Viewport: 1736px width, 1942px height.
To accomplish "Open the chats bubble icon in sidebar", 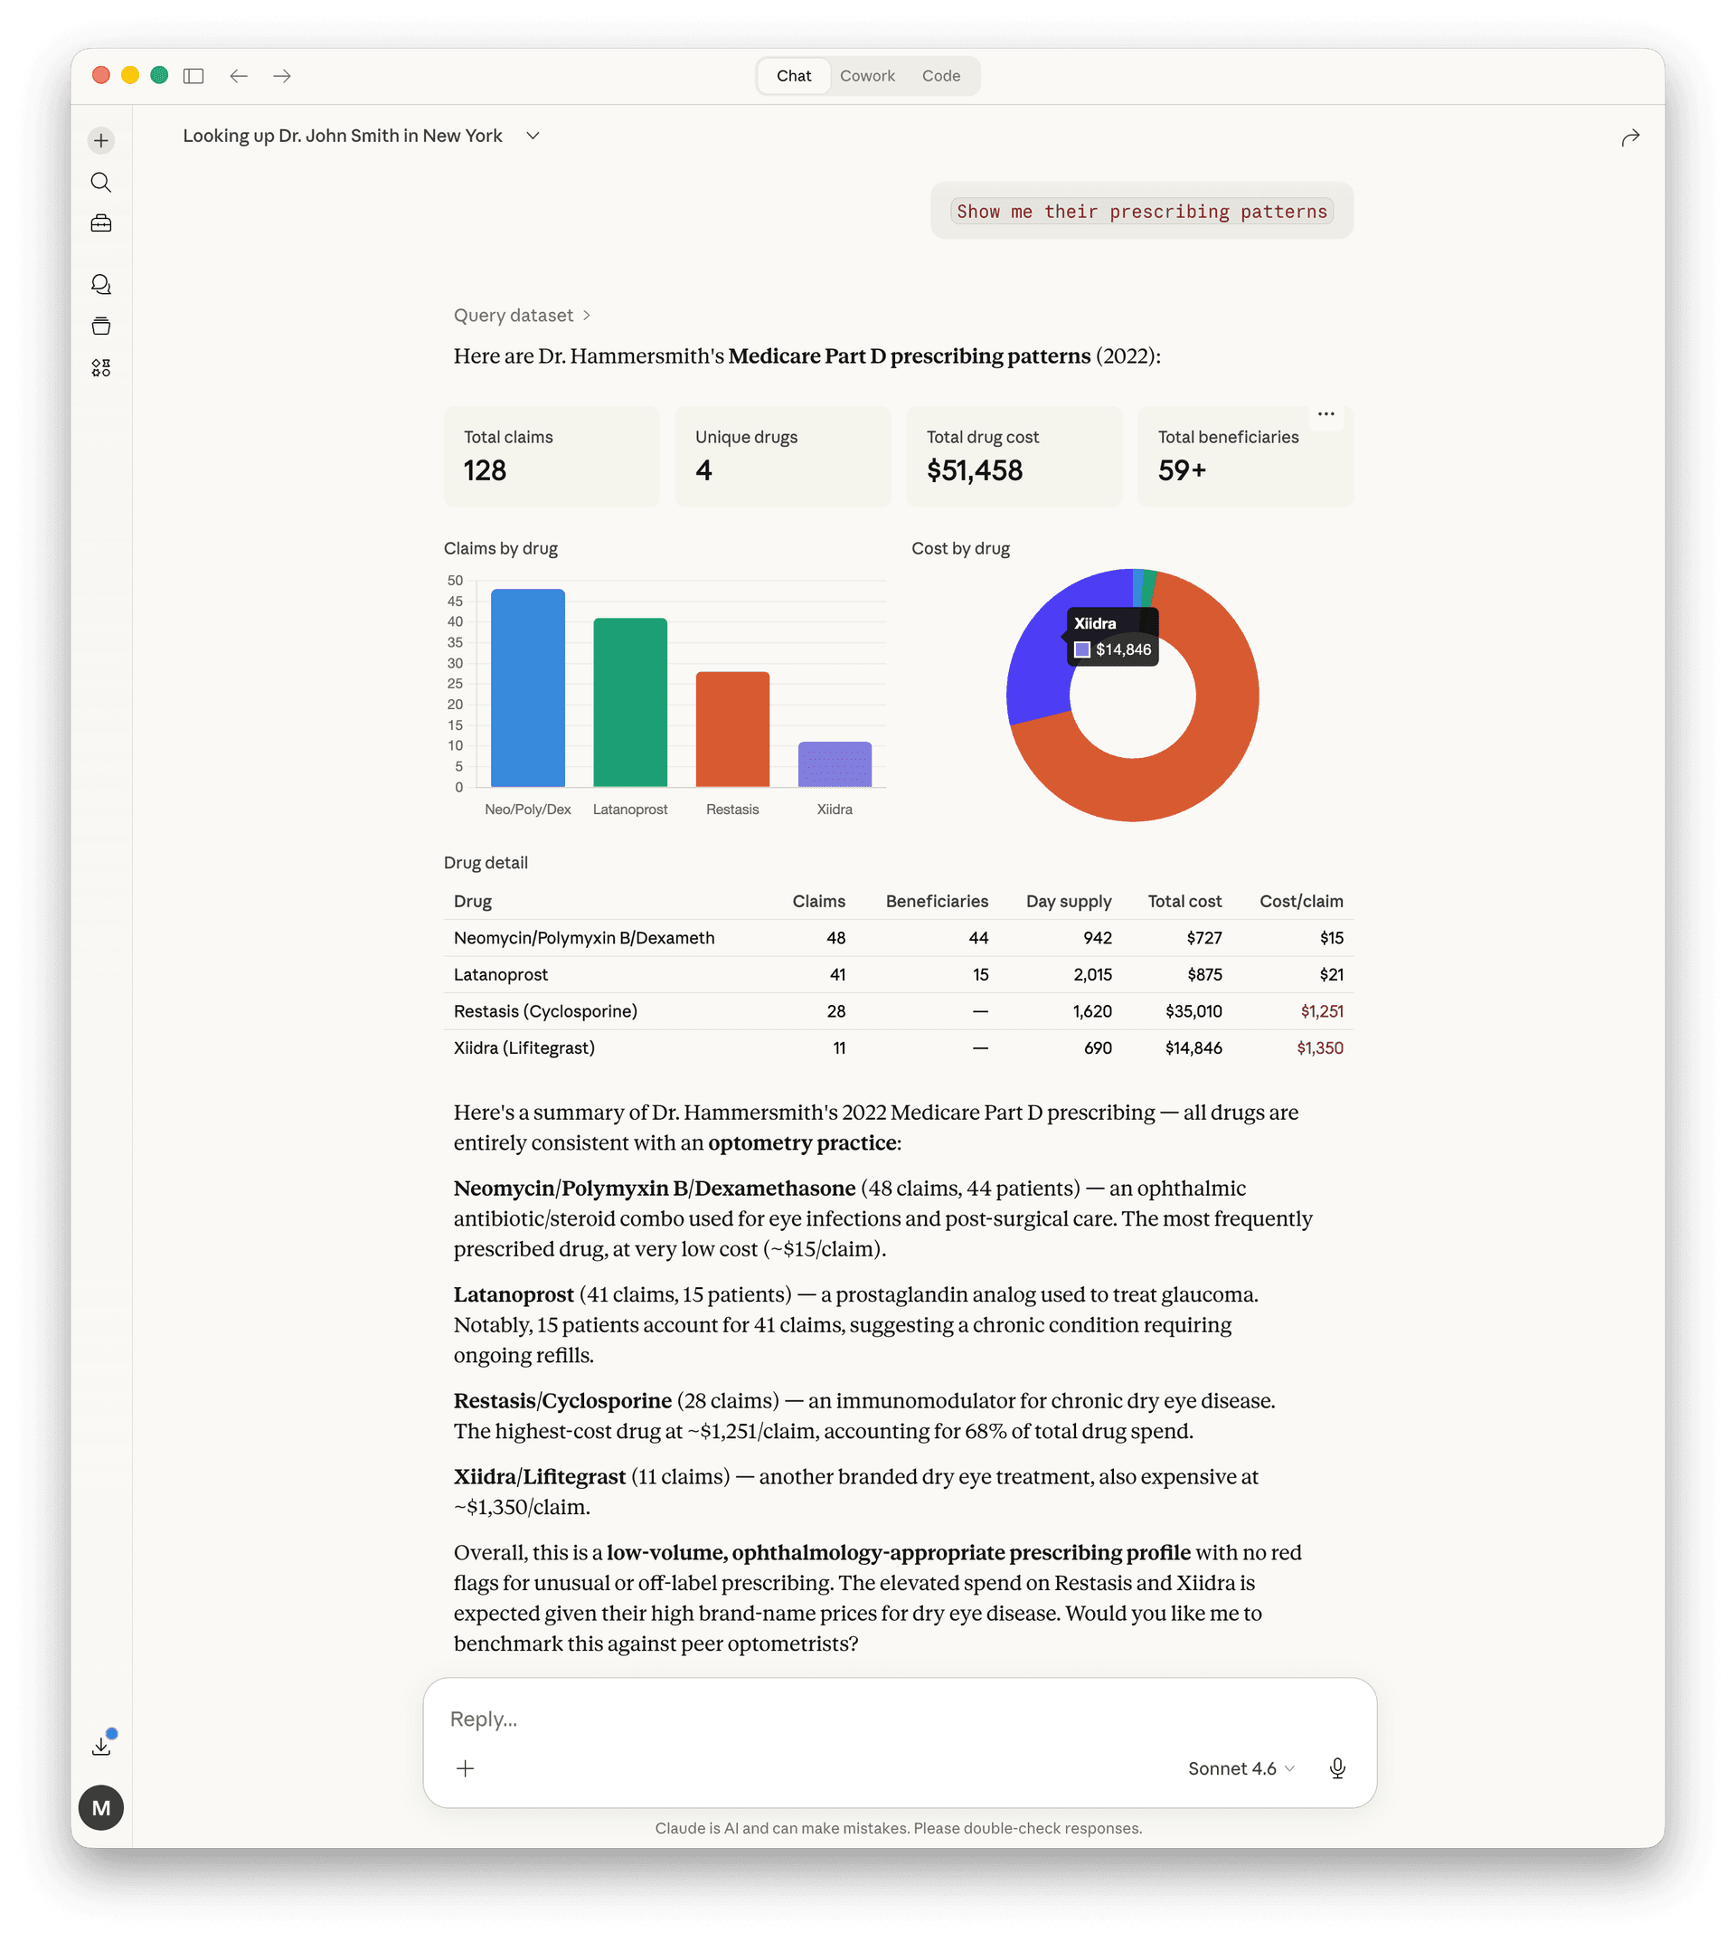I will pos(101,284).
